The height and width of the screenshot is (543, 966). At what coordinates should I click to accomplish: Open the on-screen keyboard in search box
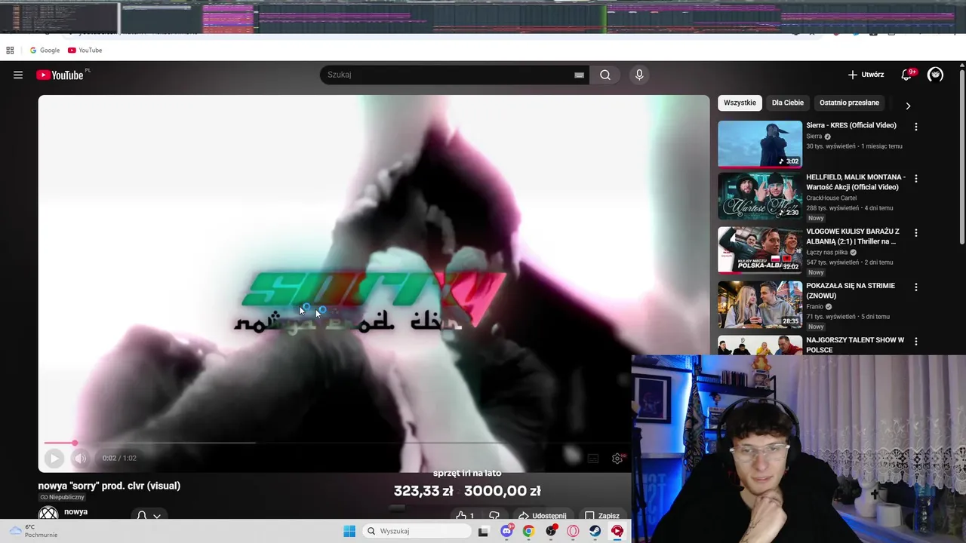coord(579,75)
